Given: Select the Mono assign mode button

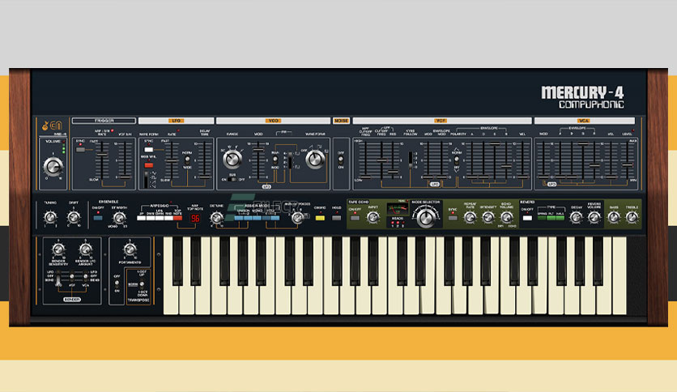Looking at the screenshot, I should click(x=257, y=218).
